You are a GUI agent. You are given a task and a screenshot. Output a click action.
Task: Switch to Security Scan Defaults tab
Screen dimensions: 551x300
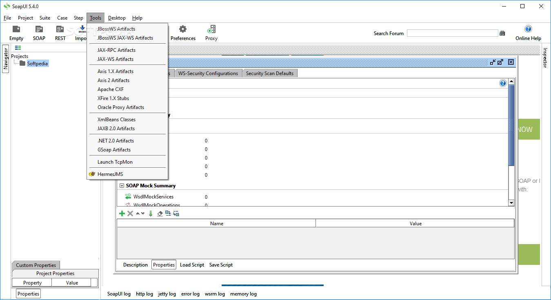270,73
